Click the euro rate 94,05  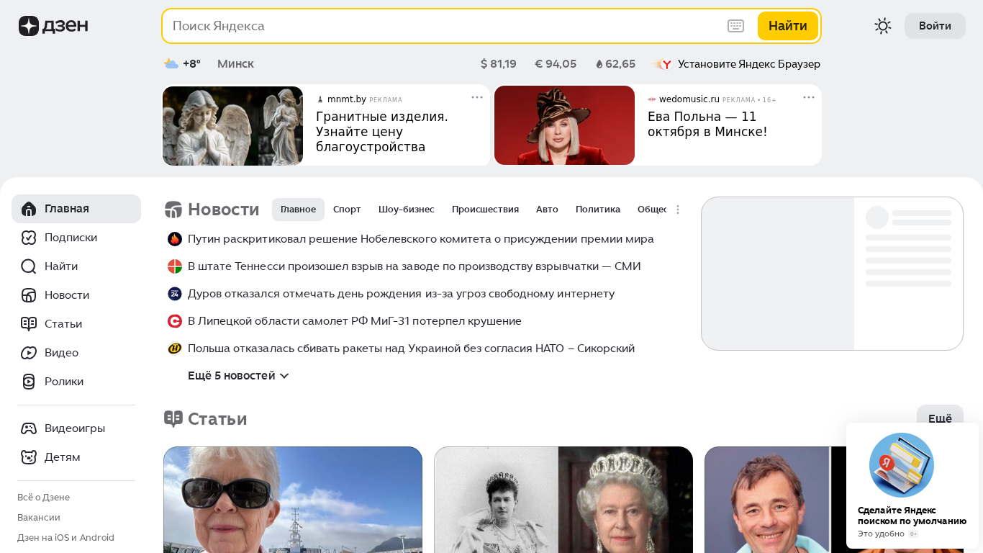pos(556,64)
